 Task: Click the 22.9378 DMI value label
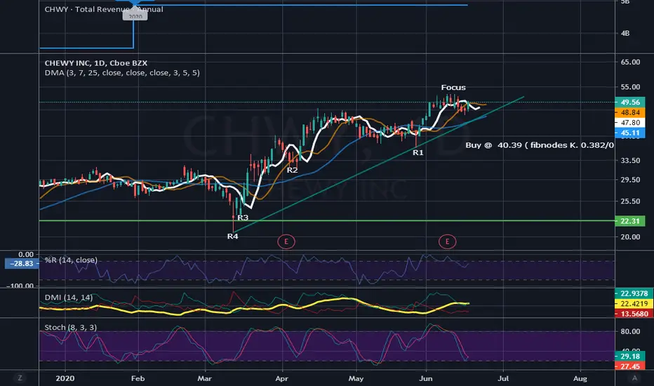tap(634, 293)
